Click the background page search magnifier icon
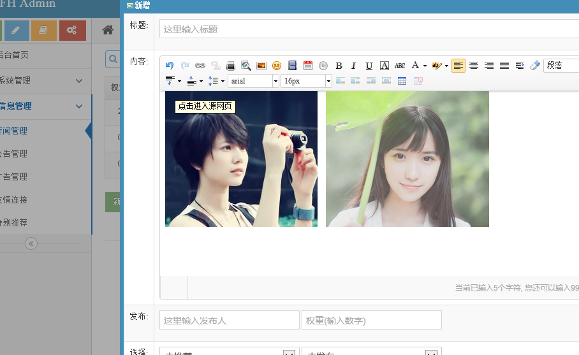The image size is (579, 355). pos(113,59)
